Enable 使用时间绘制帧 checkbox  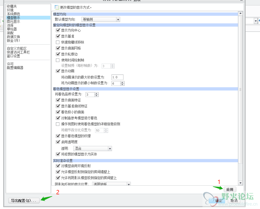(x=58, y=60)
